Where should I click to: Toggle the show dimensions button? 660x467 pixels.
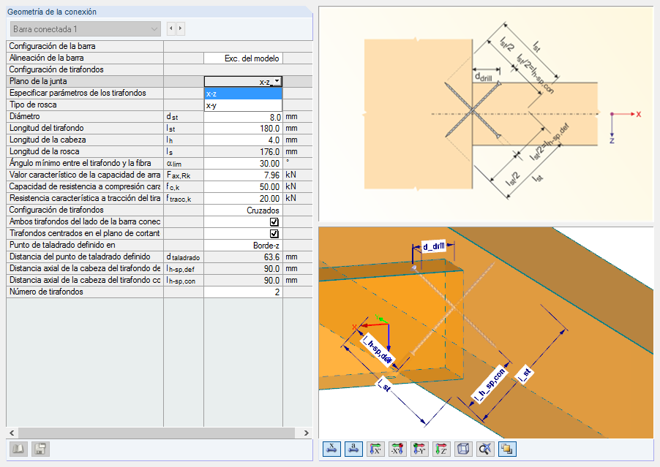[x=331, y=449]
